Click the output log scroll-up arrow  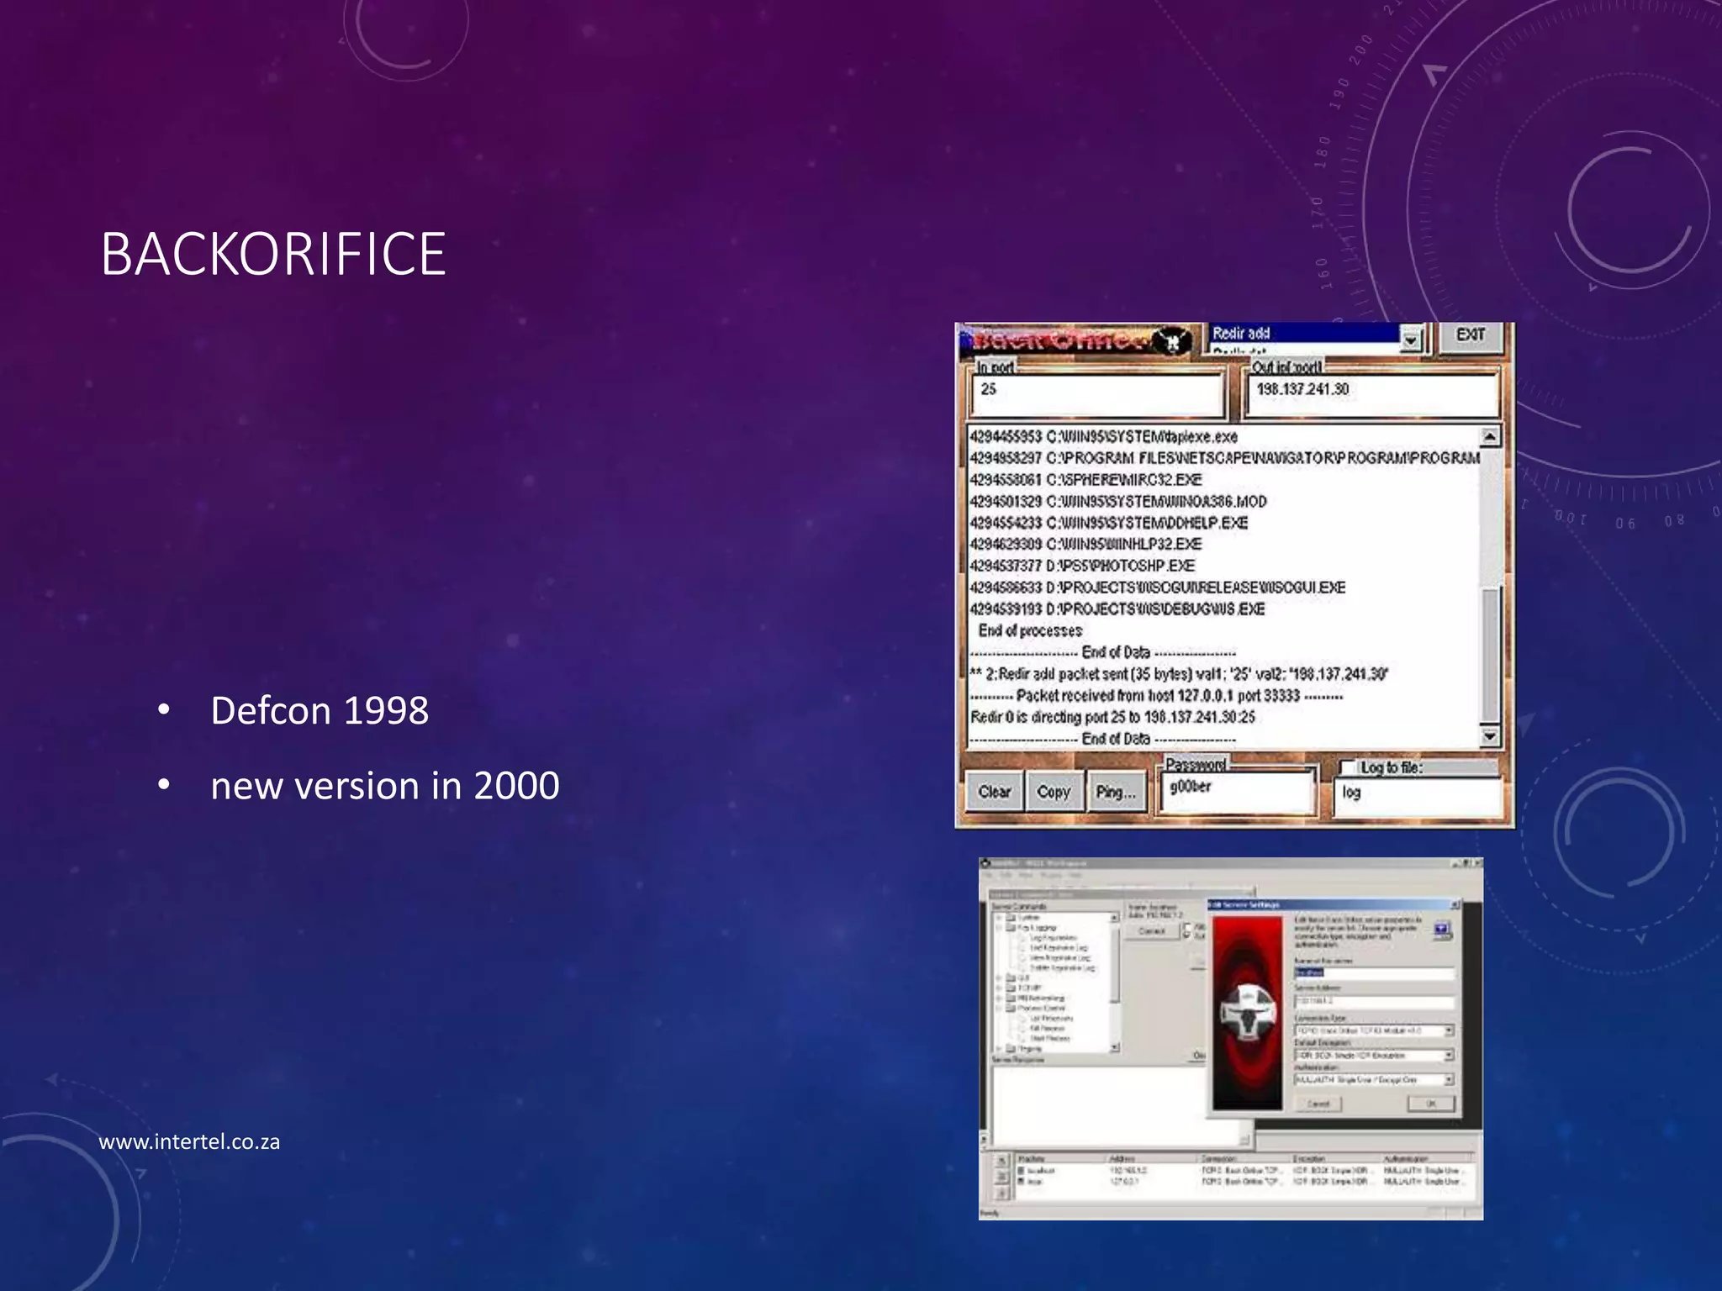click(x=1489, y=436)
